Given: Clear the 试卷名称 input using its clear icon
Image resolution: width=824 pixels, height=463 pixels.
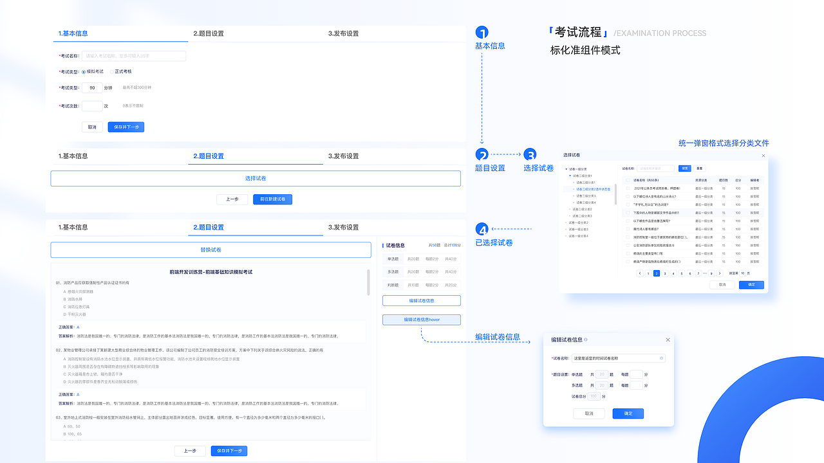Looking at the screenshot, I should (x=661, y=358).
